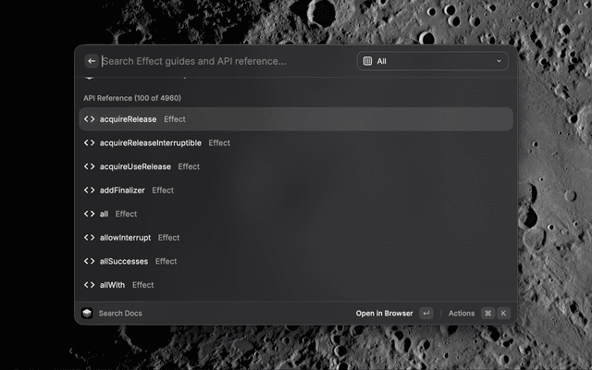The height and width of the screenshot is (370, 592).
Task: Click Open in Browser action
Action: (384, 314)
